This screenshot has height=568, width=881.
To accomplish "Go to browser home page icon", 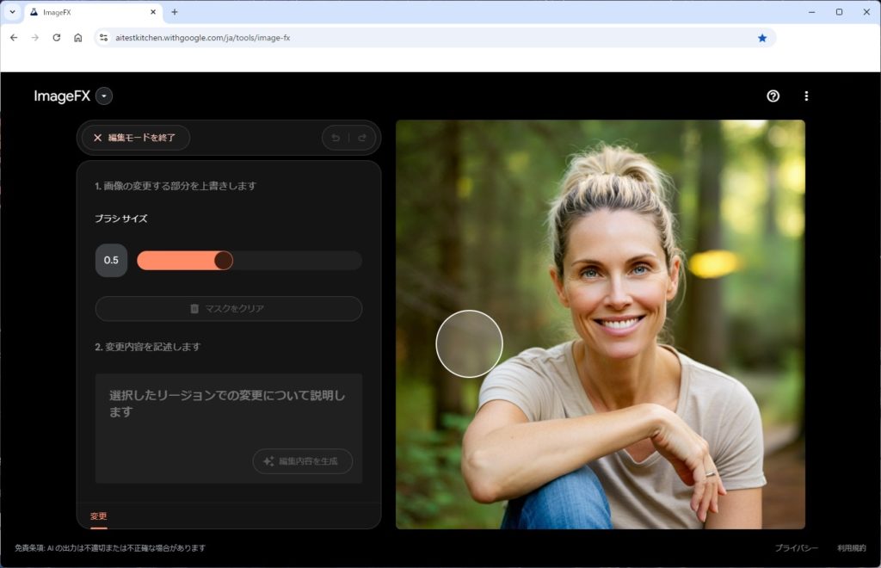I will coord(78,38).
